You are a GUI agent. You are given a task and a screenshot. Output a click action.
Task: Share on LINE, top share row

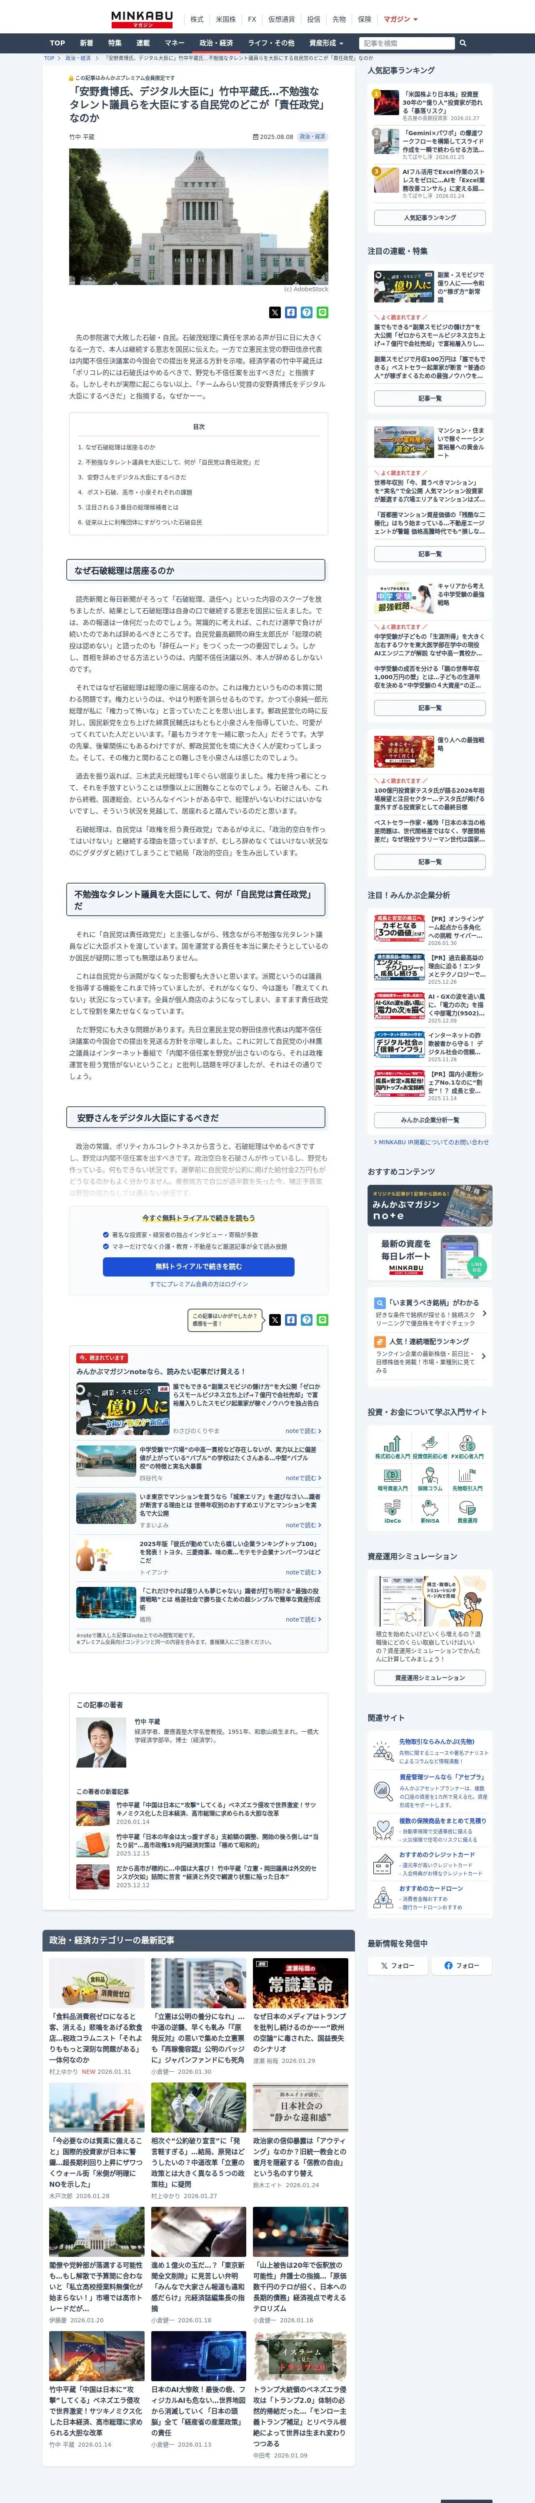pyautogui.click(x=322, y=313)
